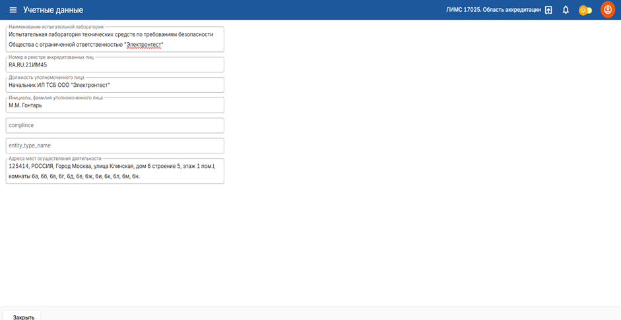The width and height of the screenshot is (621, 320).
Task: Select the Должность уполномоченного лица input
Action: (115, 85)
